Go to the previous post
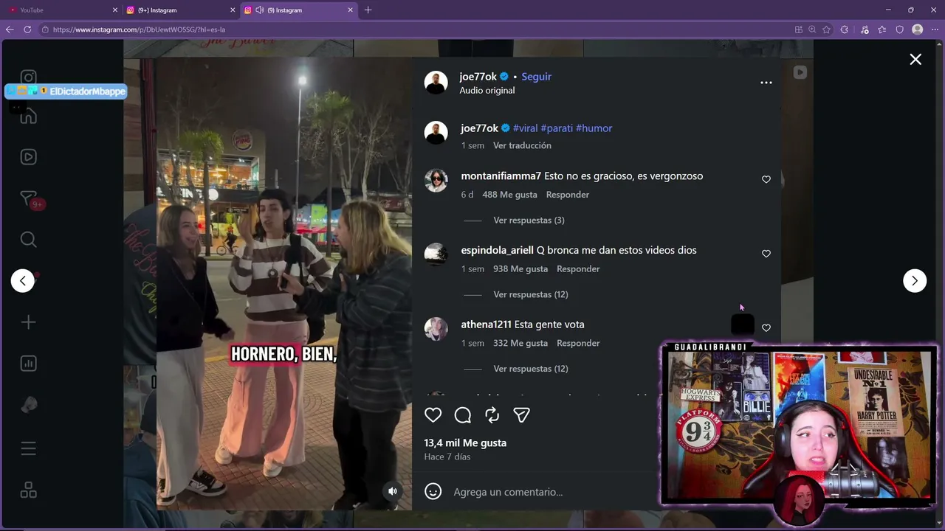945x531 pixels. point(23,280)
